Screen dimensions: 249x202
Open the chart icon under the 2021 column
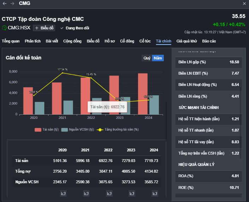click(x=86, y=193)
